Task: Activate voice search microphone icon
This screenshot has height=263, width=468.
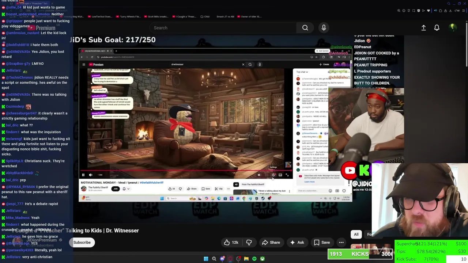Action: tap(324, 28)
